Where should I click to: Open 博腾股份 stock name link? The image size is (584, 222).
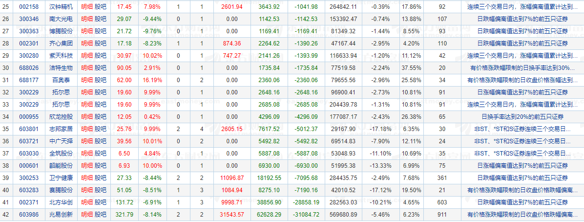pos(61,31)
